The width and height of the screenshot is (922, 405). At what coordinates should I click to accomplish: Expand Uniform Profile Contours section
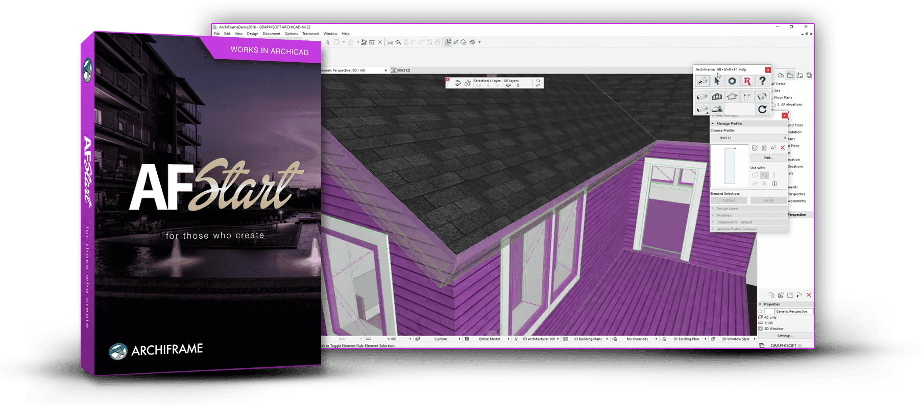[x=748, y=229]
